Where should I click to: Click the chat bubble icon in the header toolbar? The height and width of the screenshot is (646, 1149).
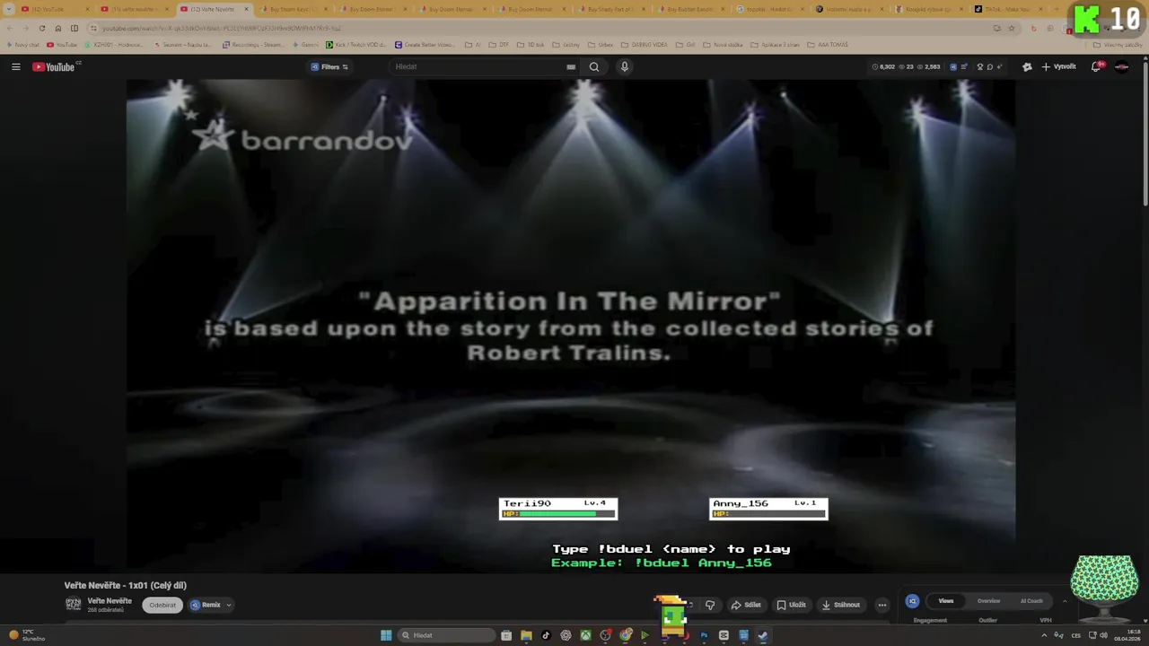pos(990,66)
